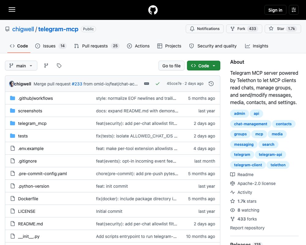306x245 pixels.
Task: Open the __init__.py file
Action: point(29,236)
